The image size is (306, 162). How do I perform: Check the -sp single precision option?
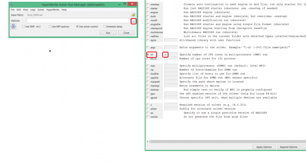pyautogui.click(x=148, y=113)
